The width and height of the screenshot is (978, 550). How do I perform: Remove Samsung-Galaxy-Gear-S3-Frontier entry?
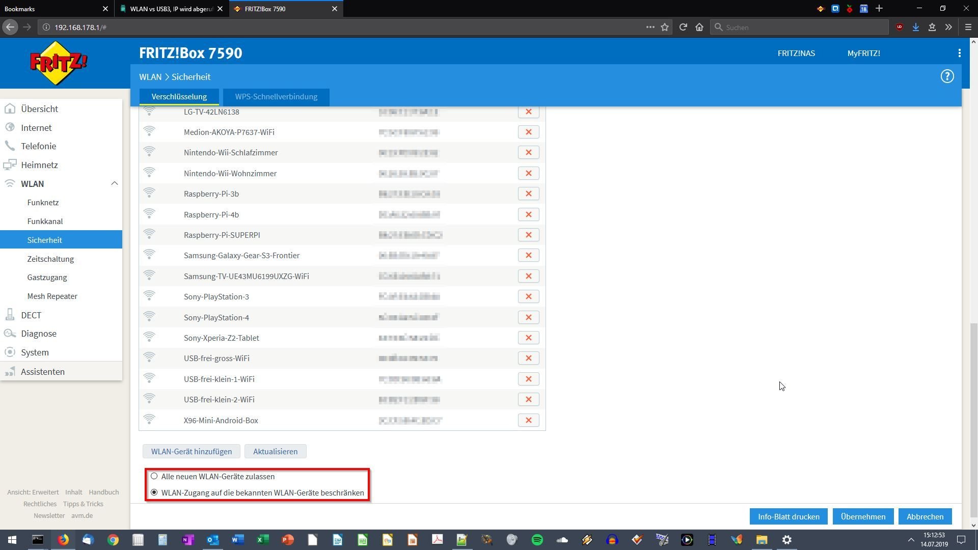528,255
